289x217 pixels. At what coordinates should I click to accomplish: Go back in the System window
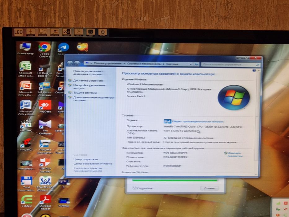tap(70, 63)
